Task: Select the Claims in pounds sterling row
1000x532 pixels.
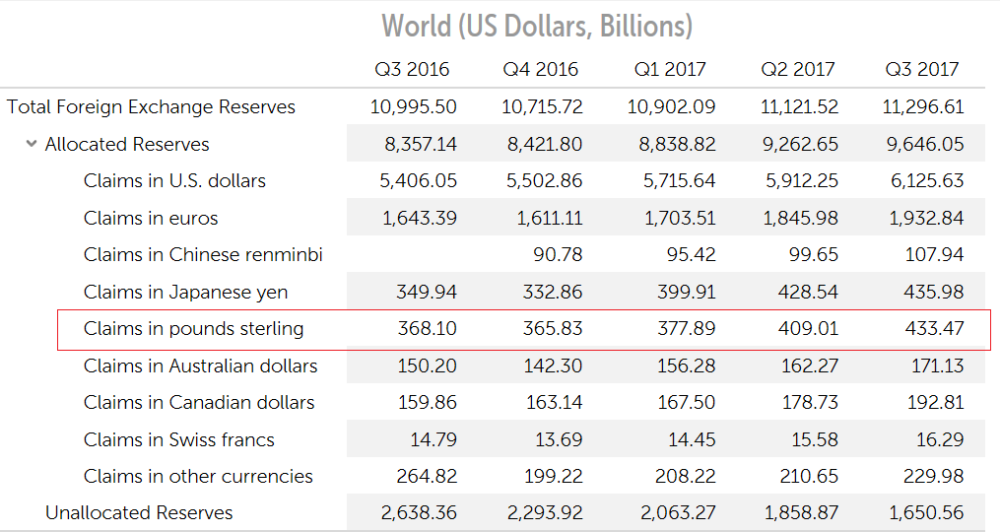Action: coord(193,329)
